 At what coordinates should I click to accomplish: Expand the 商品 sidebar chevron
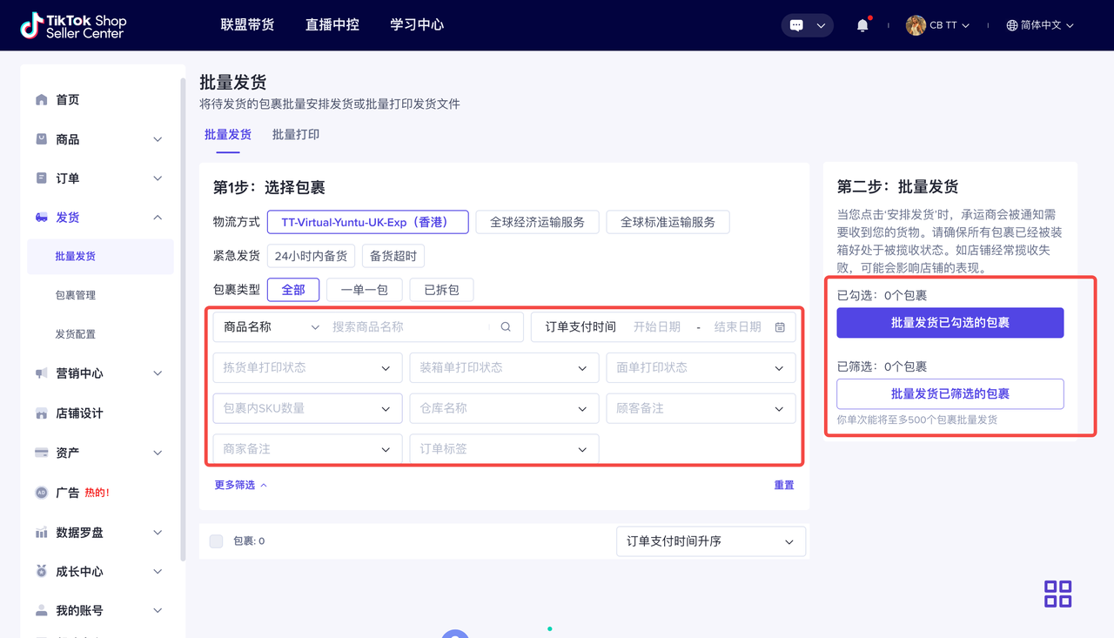pos(158,139)
